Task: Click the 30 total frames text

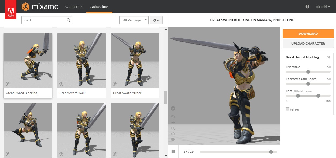Action: click(303, 91)
